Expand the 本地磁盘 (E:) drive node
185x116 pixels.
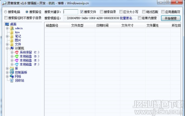12,60
